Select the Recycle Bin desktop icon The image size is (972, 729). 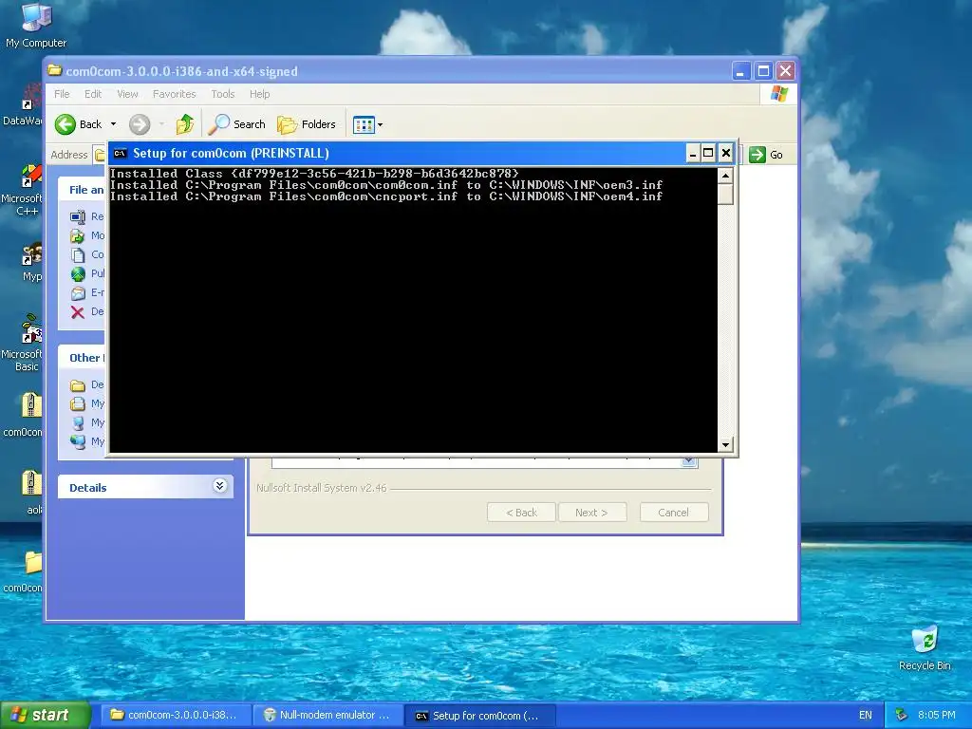pyautogui.click(x=925, y=648)
